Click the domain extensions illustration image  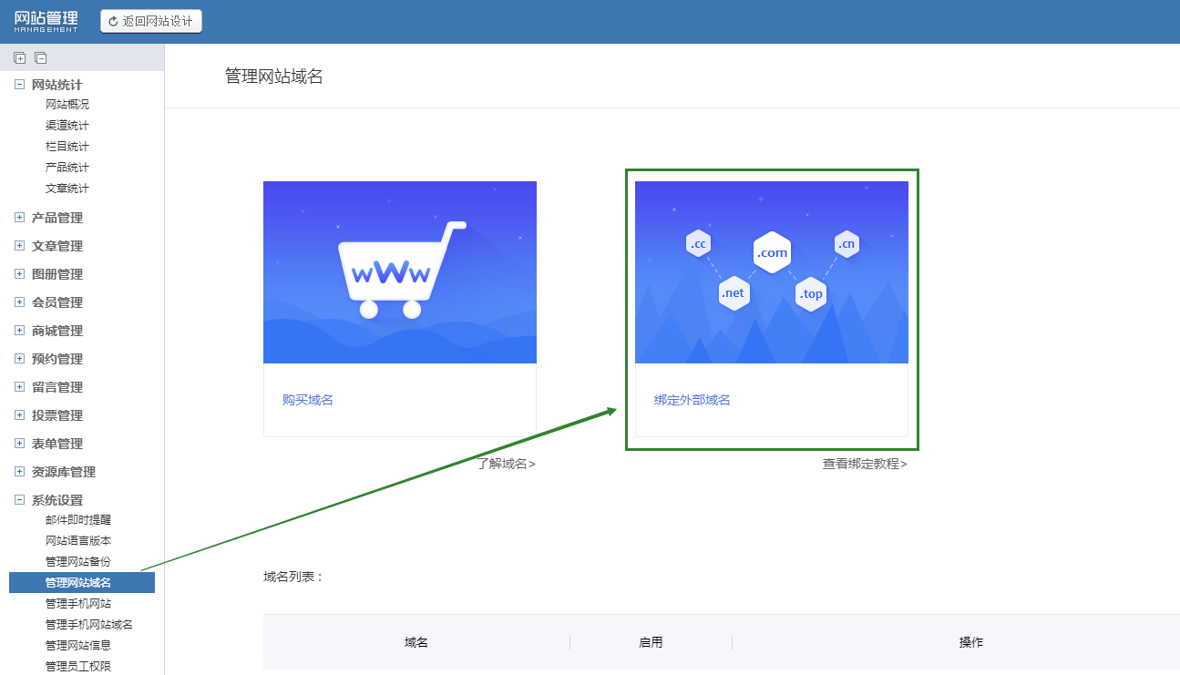[771, 272]
